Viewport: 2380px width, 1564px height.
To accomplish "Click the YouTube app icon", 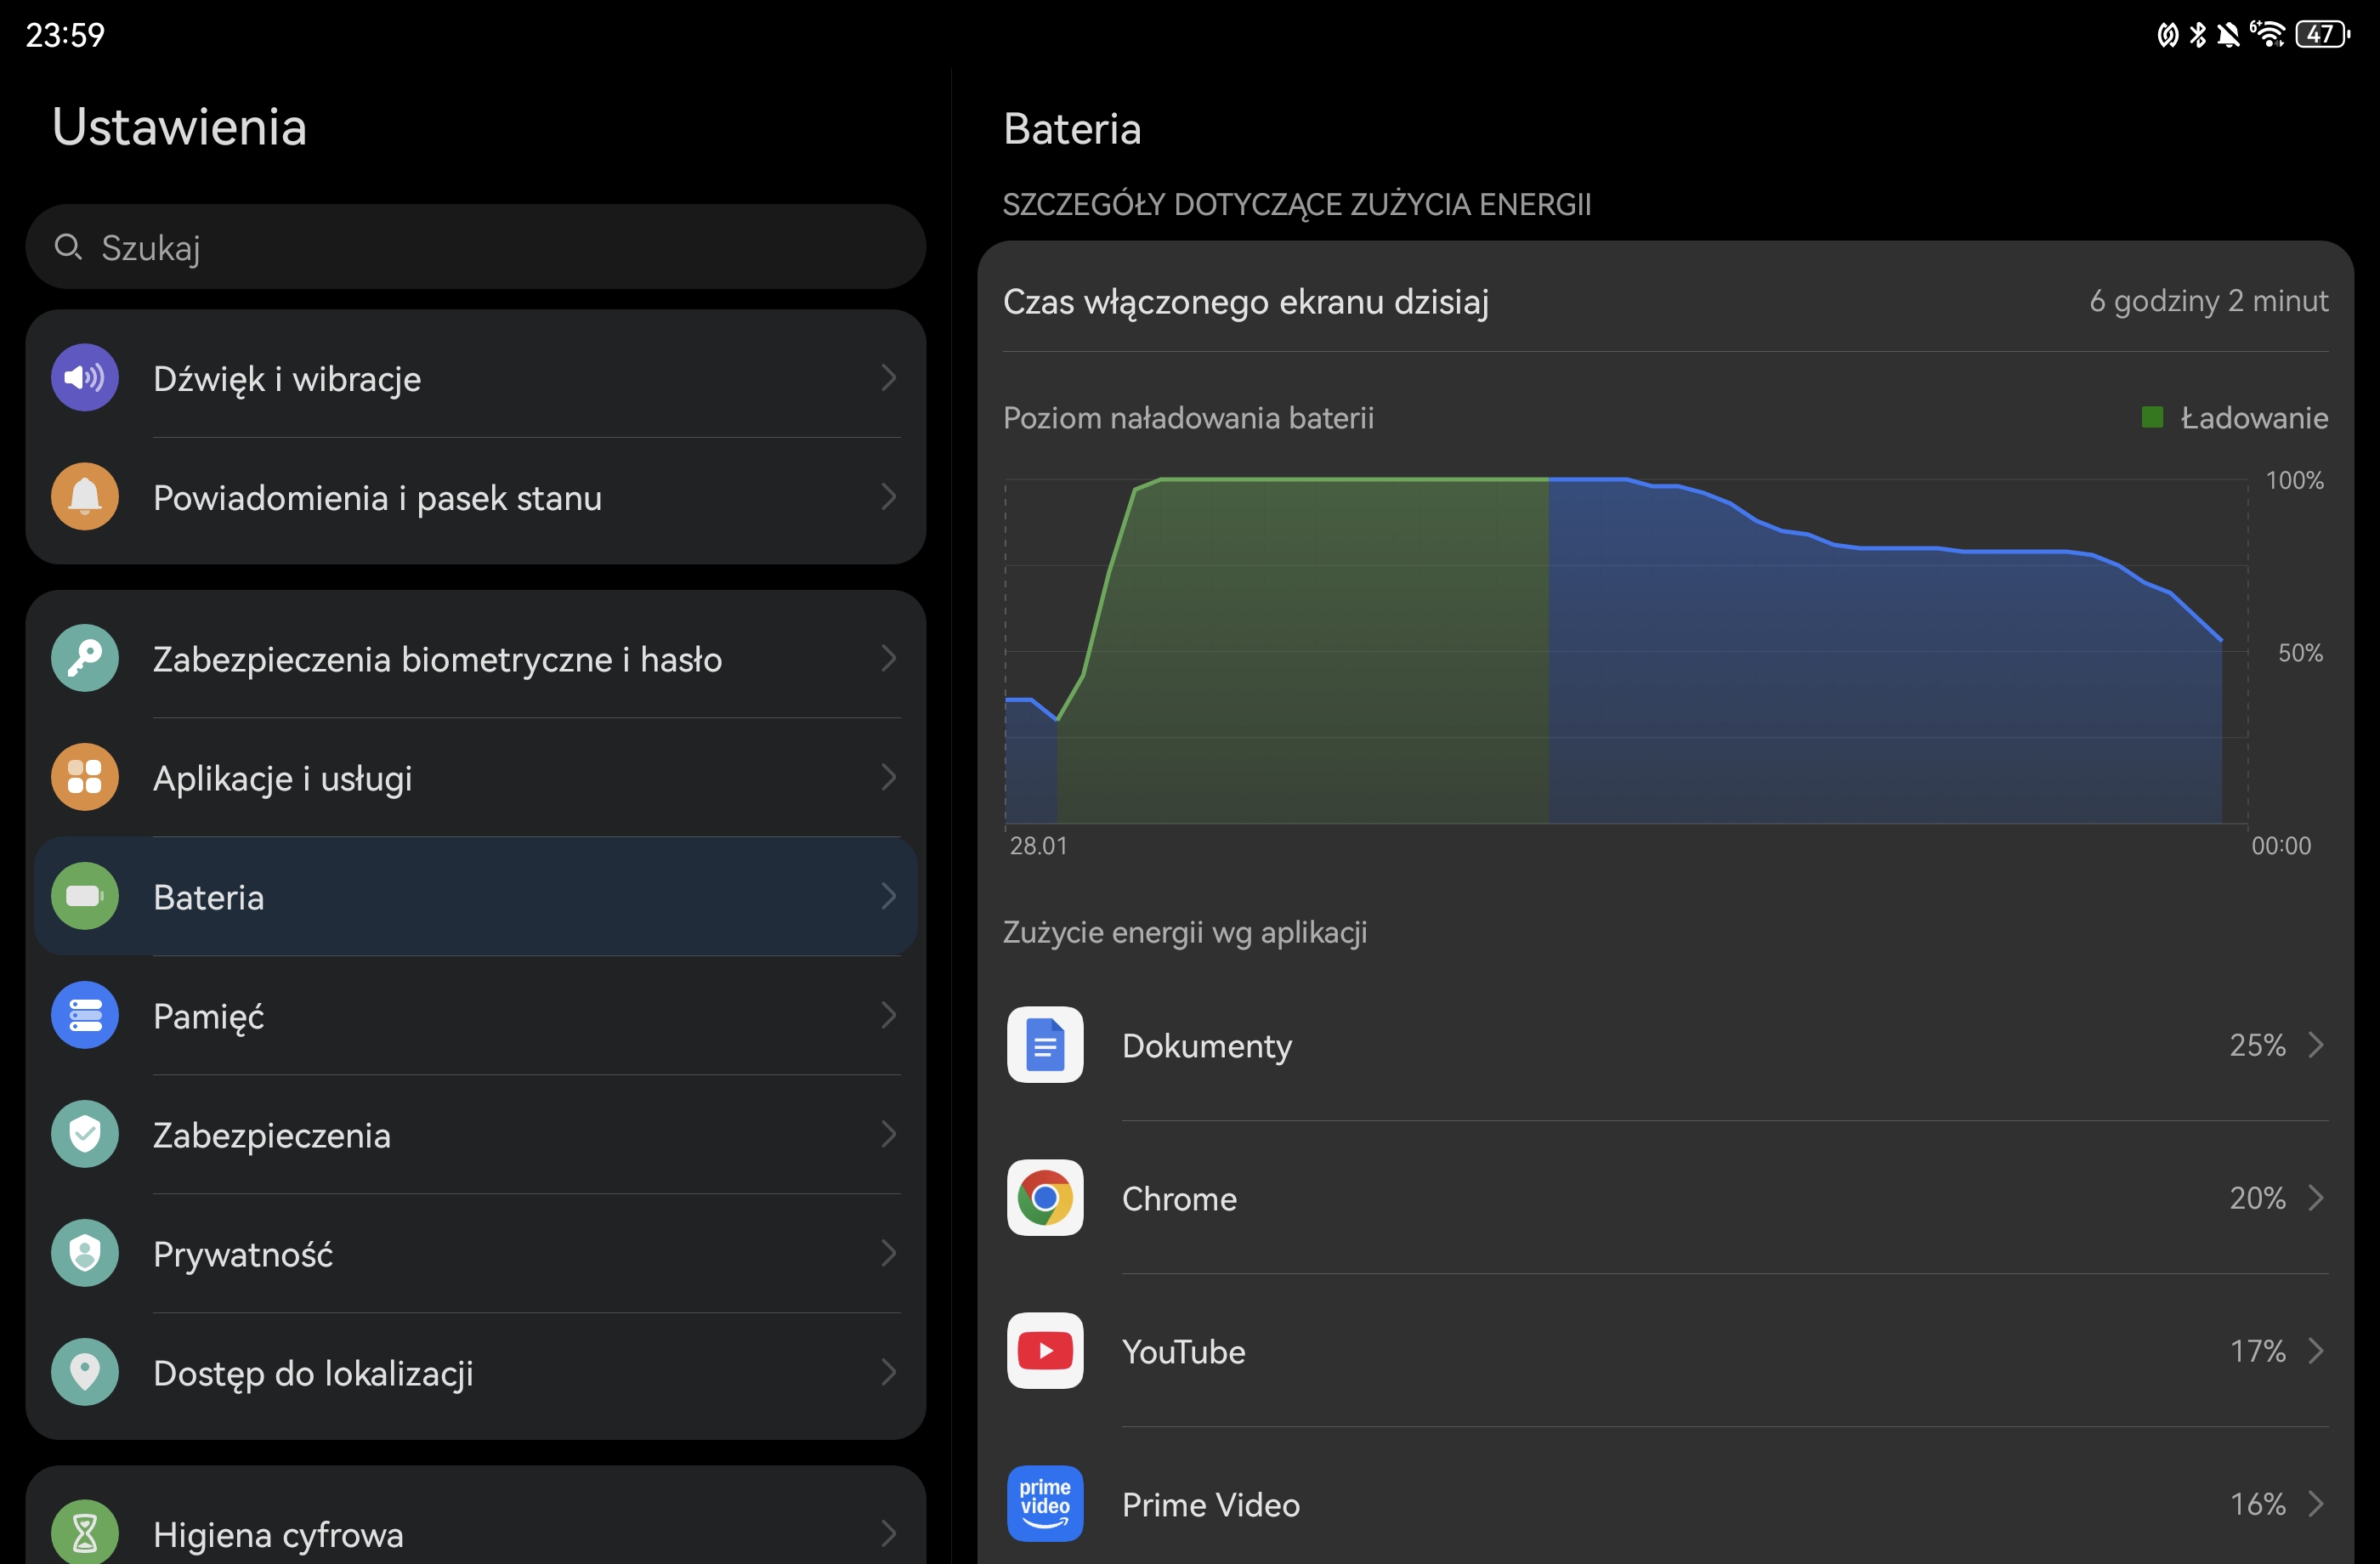I will 1044,1351.
